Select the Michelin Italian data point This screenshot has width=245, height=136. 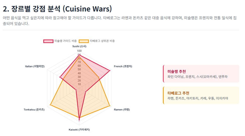tap(60, 77)
